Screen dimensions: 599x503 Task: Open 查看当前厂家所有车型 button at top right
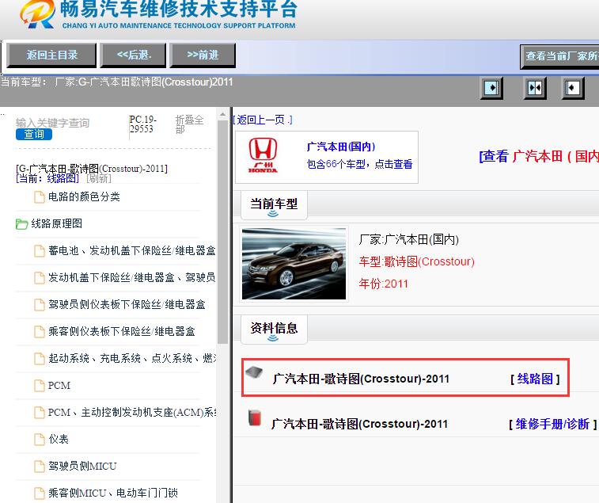(559, 56)
